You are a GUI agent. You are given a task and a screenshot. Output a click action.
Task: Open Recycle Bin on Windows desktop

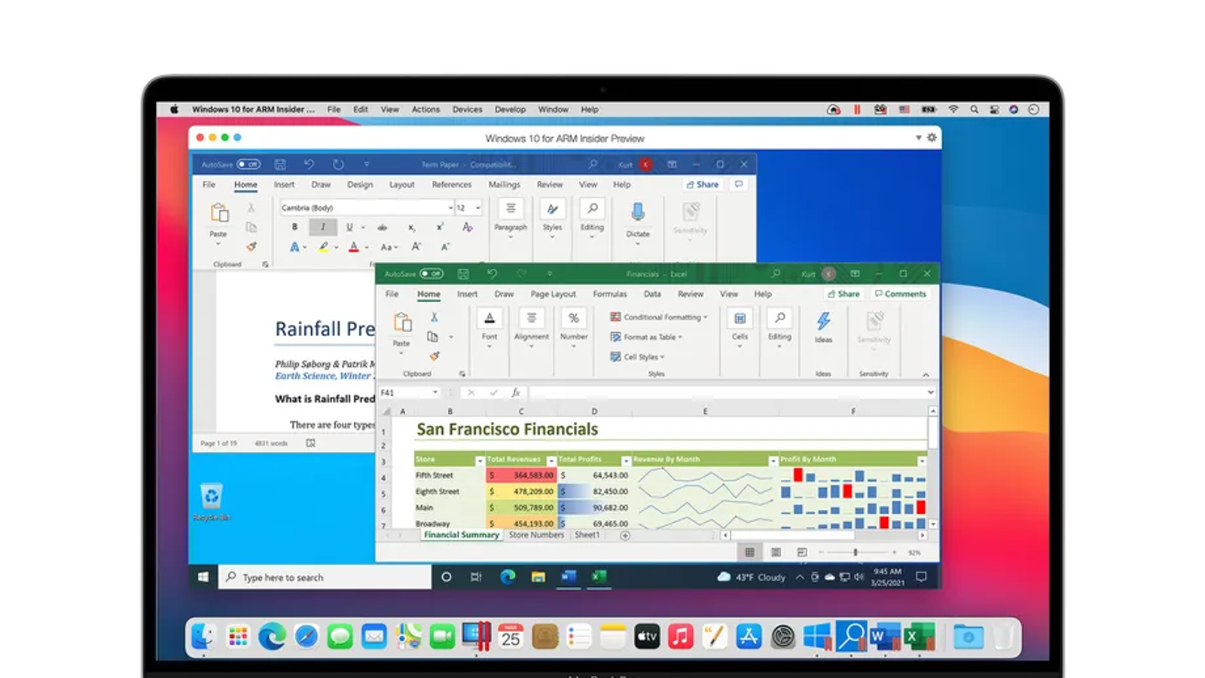[212, 501]
